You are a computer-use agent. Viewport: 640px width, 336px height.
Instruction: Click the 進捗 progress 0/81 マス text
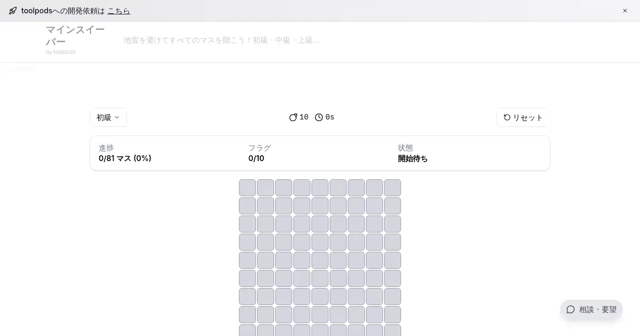pos(125,158)
